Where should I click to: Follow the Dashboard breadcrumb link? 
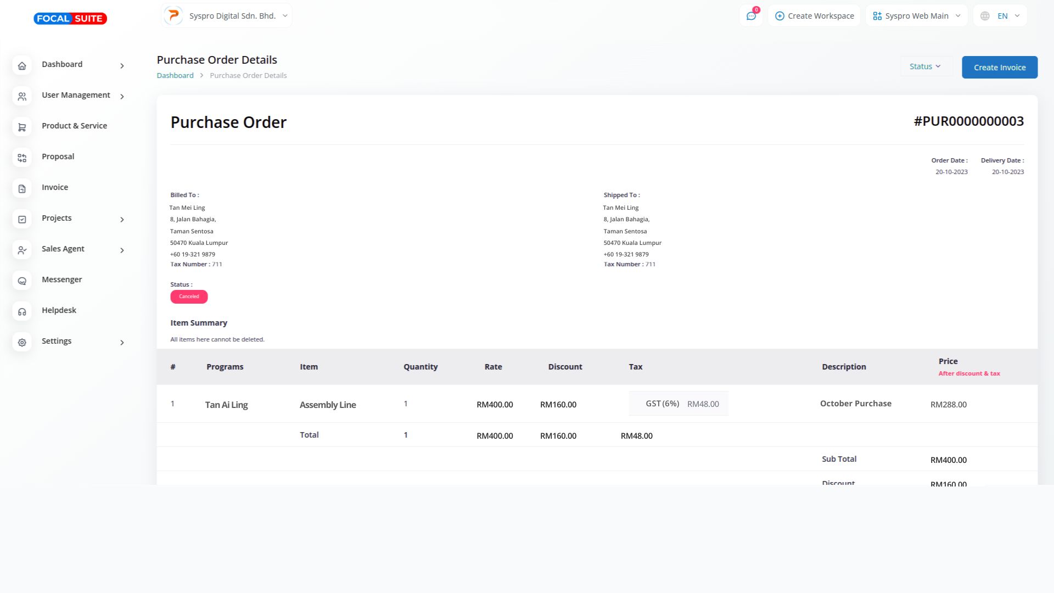[175, 75]
